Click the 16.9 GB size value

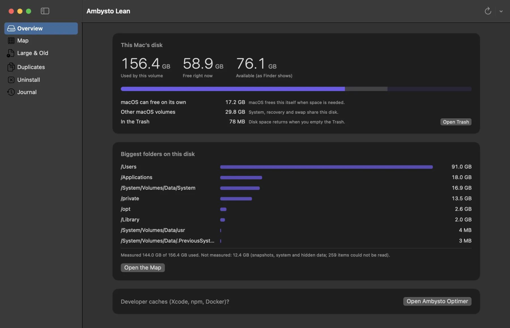click(x=462, y=188)
